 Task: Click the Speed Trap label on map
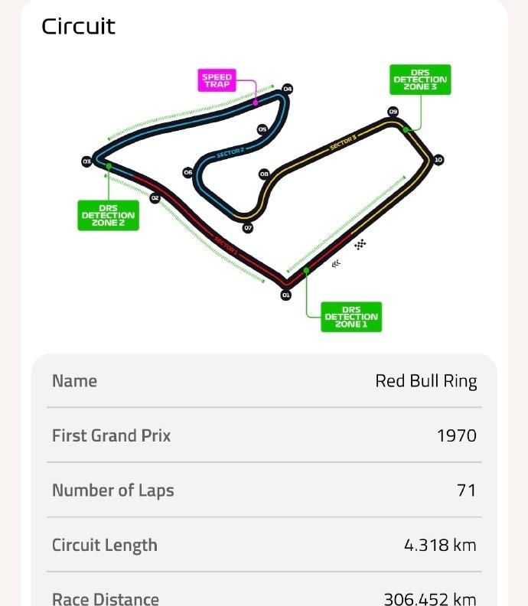point(217,80)
